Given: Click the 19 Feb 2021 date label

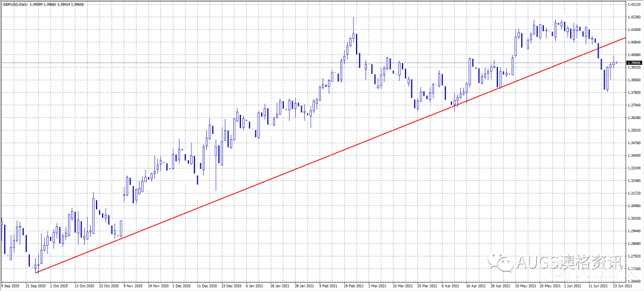Looking at the screenshot, I should coord(354,286).
